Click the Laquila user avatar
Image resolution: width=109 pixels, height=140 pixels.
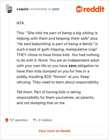point(9,9)
